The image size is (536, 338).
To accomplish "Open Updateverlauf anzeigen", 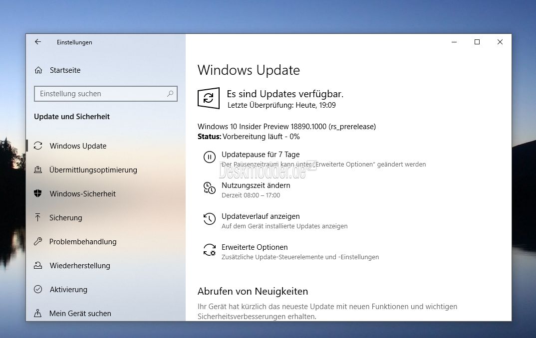I will pyautogui.click(x=261, y=216).
